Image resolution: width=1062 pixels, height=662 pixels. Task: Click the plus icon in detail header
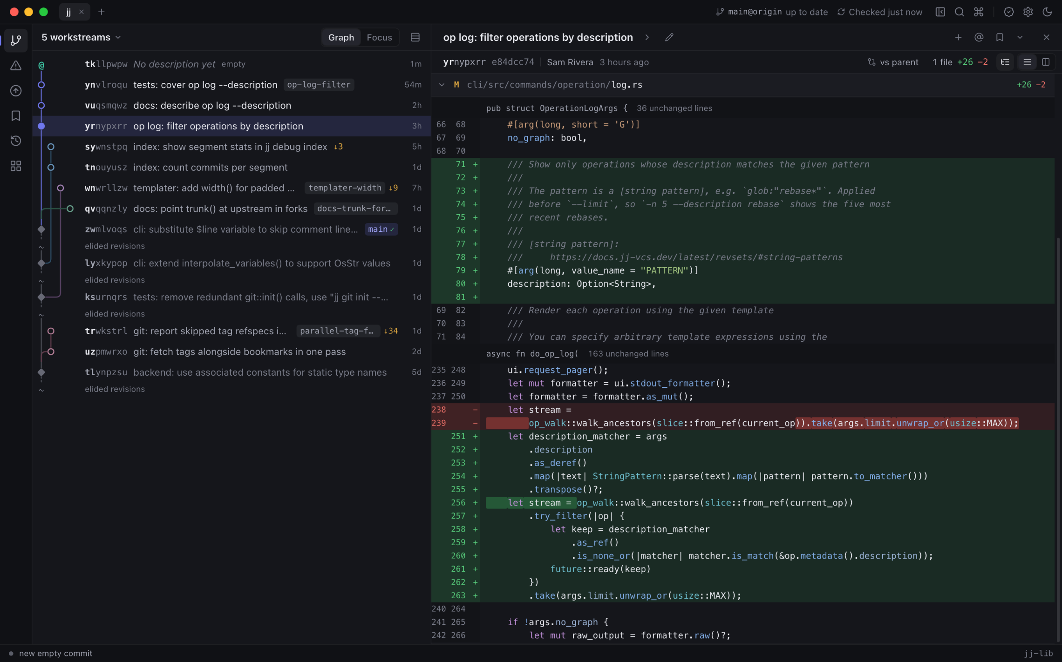pyautogui.click(x=958, y=37)
